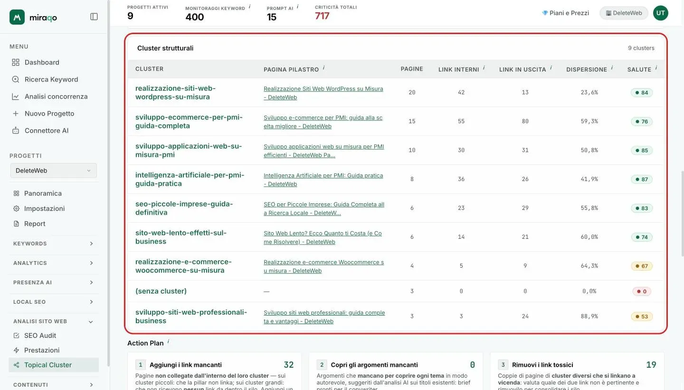Expand the CONTENUTI section
The image size is (684, 390).
(53, 385)
